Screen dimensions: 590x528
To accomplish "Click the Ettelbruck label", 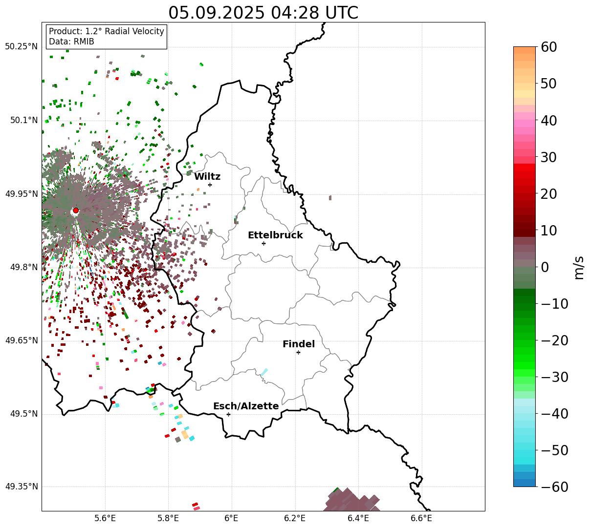I will point(275,235).
